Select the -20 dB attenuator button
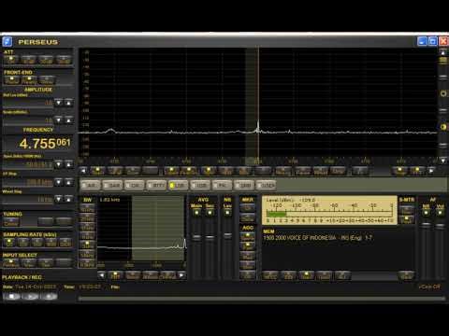 pos(46,60)
